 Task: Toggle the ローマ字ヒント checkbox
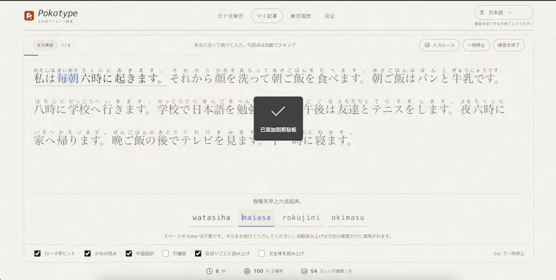click(38, 254)
